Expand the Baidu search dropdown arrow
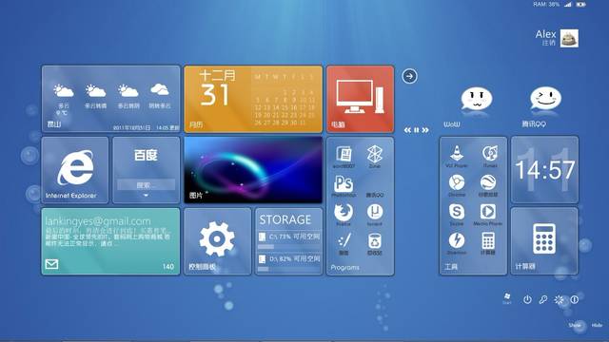The height and width of the screenshot is (342, 609). pos(146,196)
